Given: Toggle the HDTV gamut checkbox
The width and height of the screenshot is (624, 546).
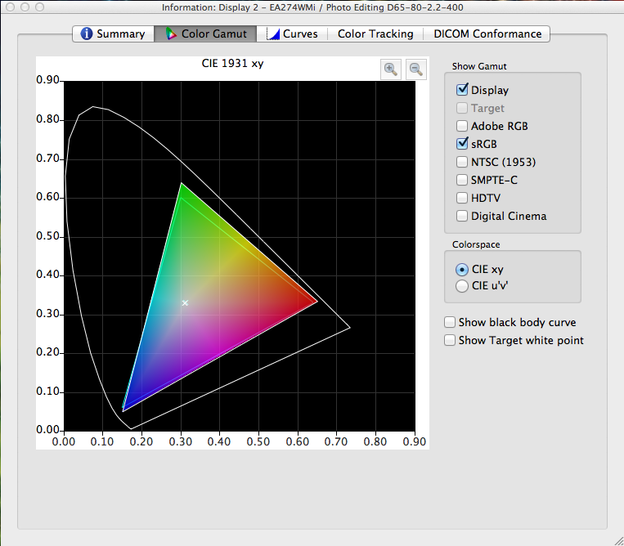Looking at the screenshot, I should pyautogui.click(x=462, y=198).
